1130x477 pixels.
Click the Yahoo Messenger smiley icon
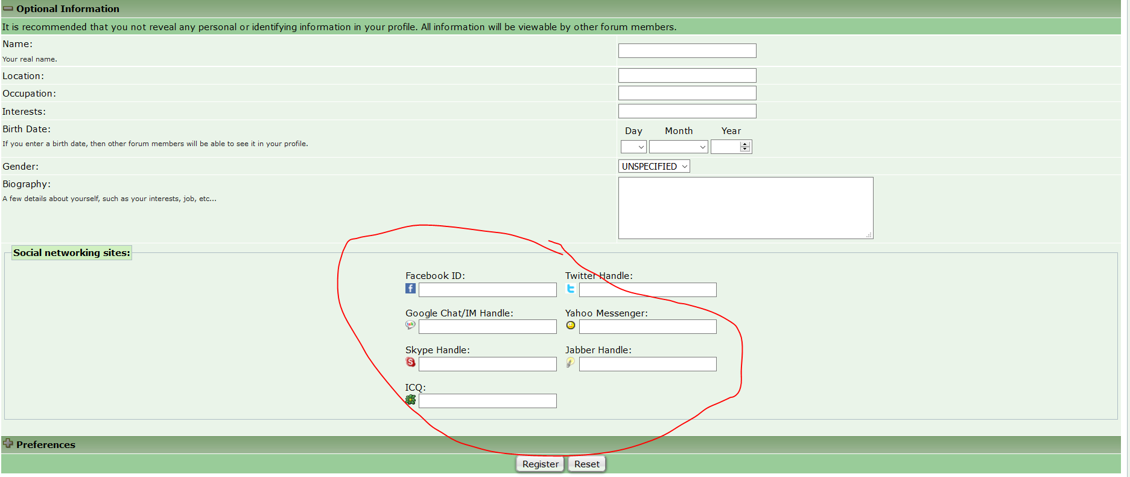click(x=570, y=325)
